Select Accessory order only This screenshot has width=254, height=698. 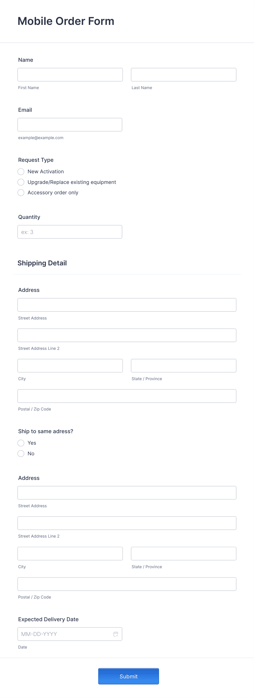coord(21,193)
